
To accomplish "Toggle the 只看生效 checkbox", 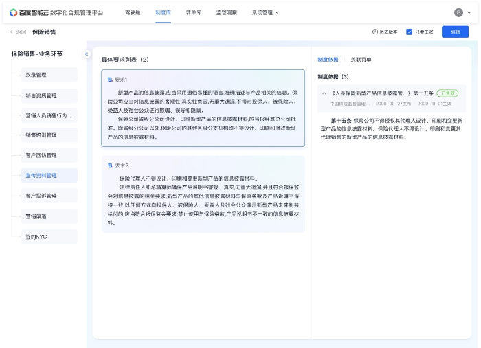I will pos(410,32).
